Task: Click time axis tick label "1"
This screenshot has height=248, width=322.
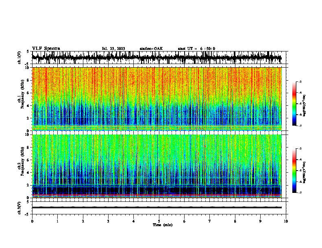Action: coord(57,221)
